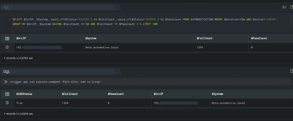Select the 1264 FailCount cell in SQL results
This screenshot has width=293, height=121.
[x=200, y=47]
